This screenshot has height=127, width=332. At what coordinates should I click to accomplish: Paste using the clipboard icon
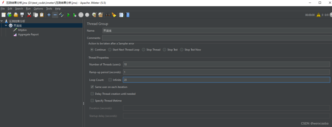(41, 15)
